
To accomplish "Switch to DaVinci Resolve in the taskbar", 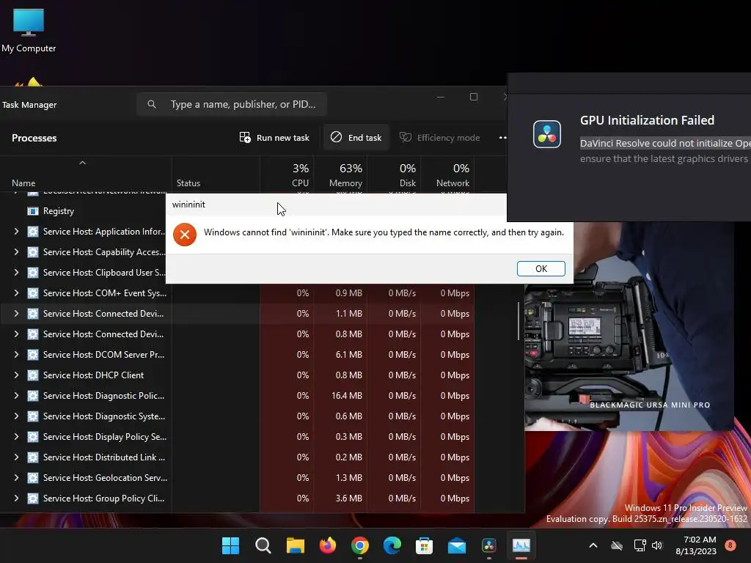I will tap(489, 545).
